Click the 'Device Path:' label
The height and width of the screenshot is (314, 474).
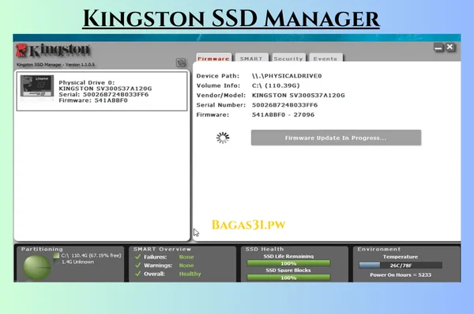coord(218,76)
